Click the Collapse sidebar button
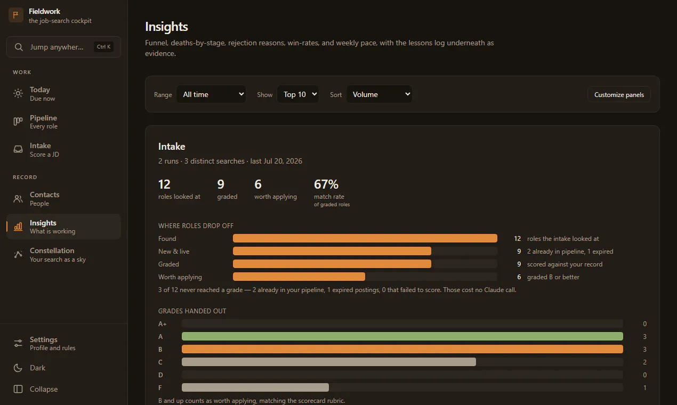This screenshot has width=677, height=405. [x=63, y=389]
